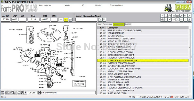Viewport: 194px width, 101px height.
Task: Click the empty POM field
Action: (x=54, y=20)
